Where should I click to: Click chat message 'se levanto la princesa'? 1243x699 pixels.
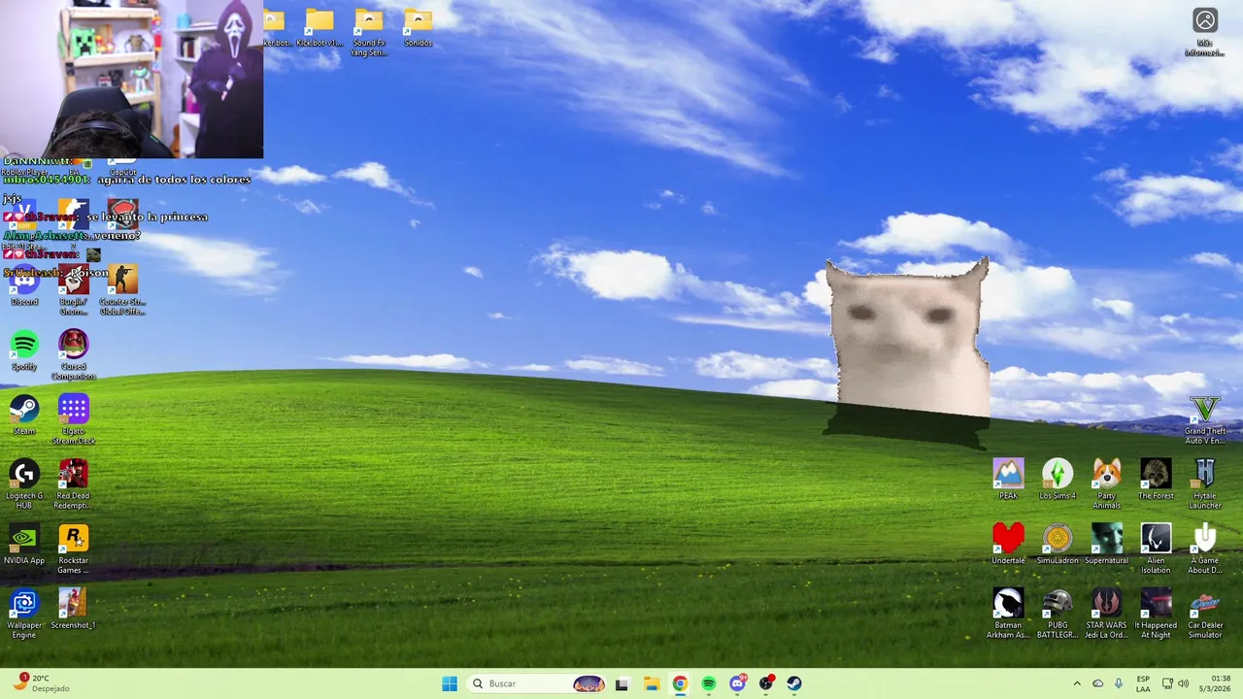coord(148,216)
